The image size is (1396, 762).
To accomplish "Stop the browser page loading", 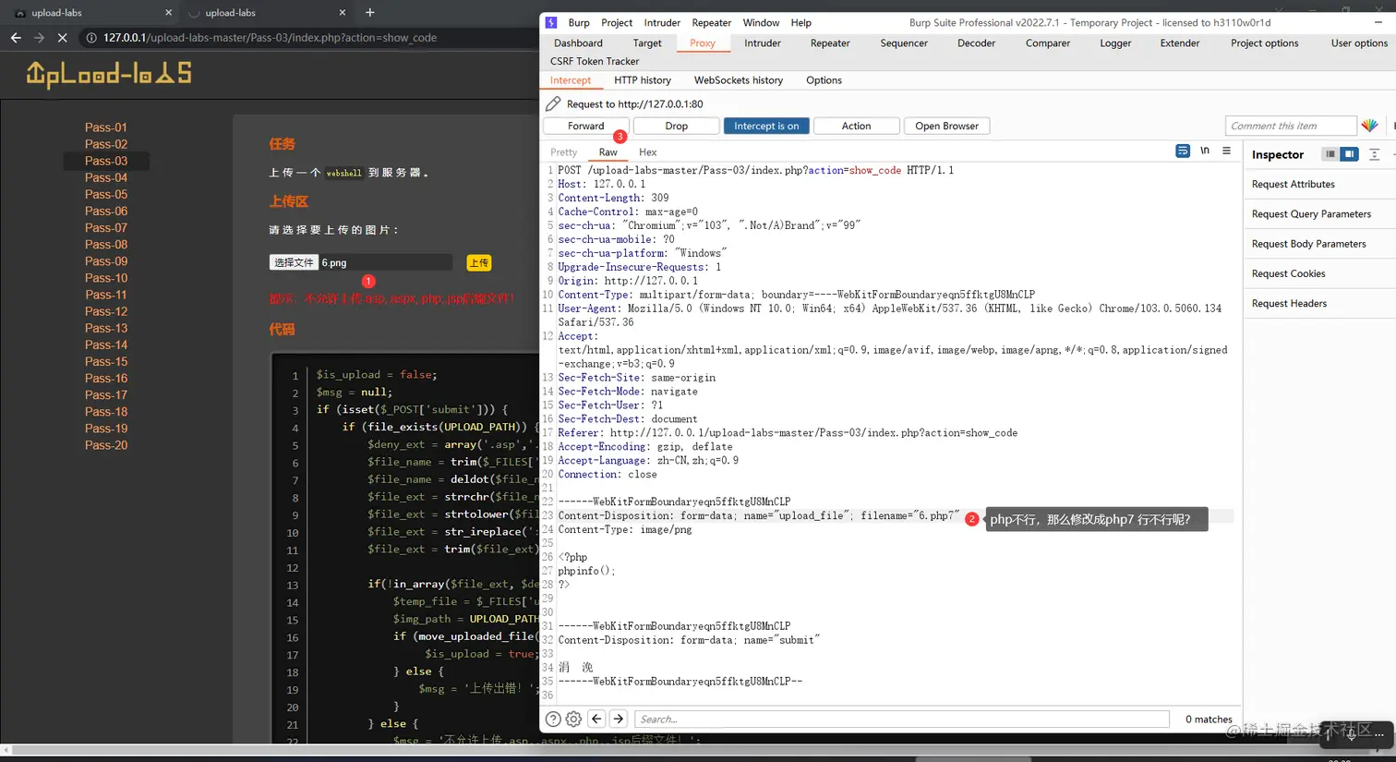I will [62, 38].
